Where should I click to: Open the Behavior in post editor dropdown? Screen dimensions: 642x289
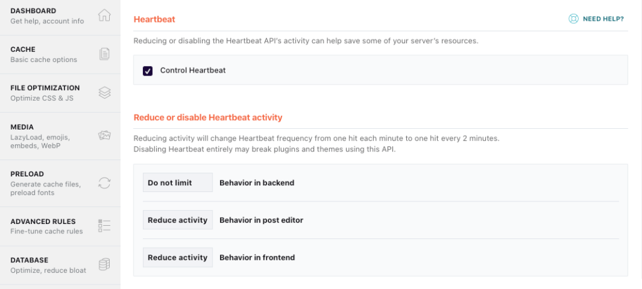[177, 220]
